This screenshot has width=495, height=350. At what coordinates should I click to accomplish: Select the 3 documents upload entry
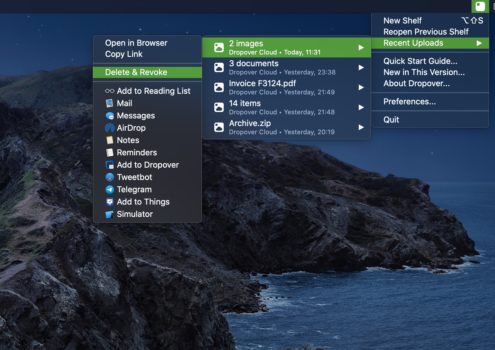pyautogui.click(x=287, y=67)
